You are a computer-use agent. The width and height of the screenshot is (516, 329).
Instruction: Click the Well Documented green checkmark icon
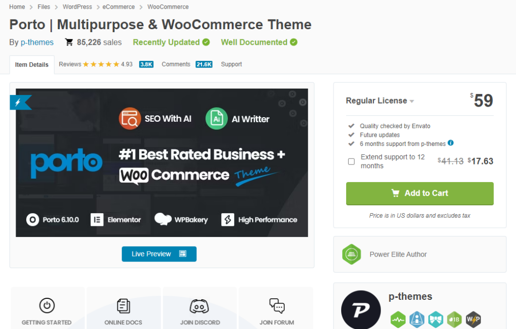point(294,42)
